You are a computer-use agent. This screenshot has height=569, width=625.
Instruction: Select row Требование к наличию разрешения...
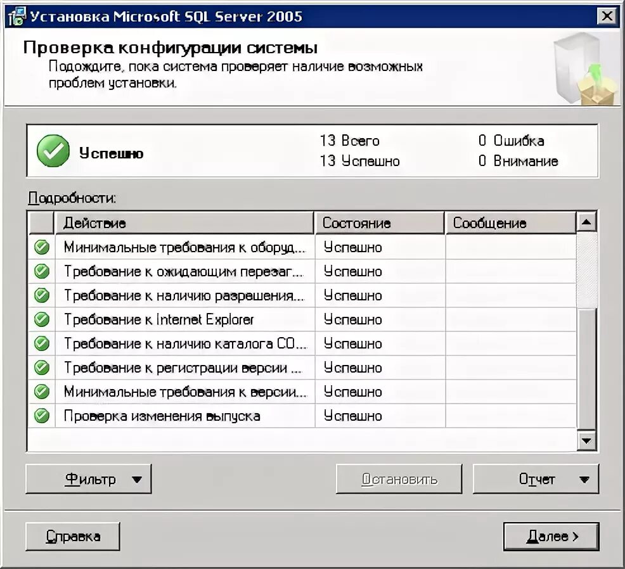click(x=302, y=295)
